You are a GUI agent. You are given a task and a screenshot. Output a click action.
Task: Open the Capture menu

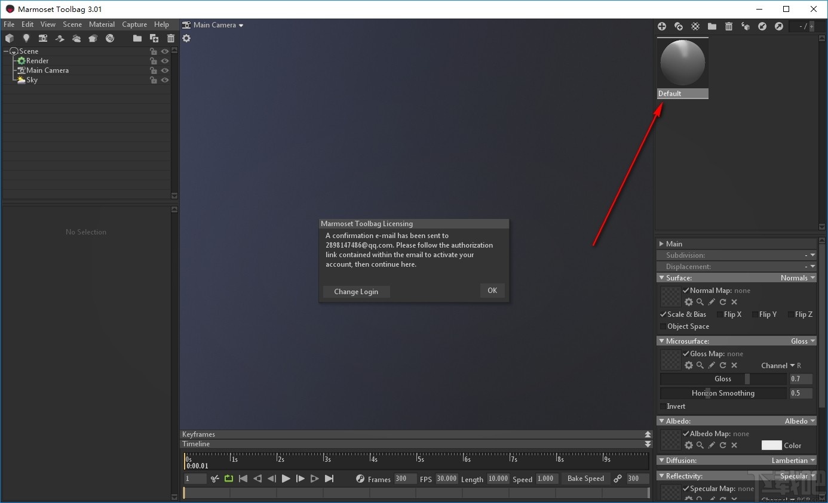tap(134, 24)
